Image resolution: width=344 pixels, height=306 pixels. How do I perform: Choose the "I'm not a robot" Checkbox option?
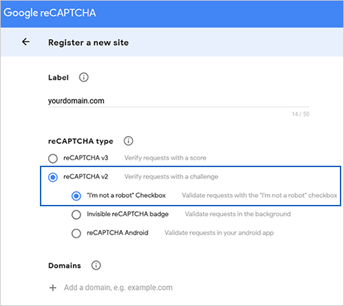76,196
